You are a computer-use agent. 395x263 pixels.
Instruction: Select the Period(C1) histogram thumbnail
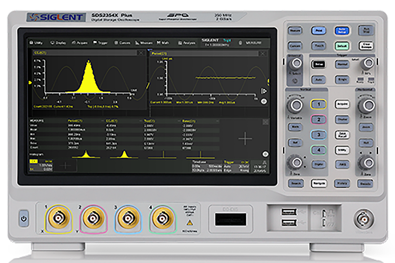coord(86,154)
